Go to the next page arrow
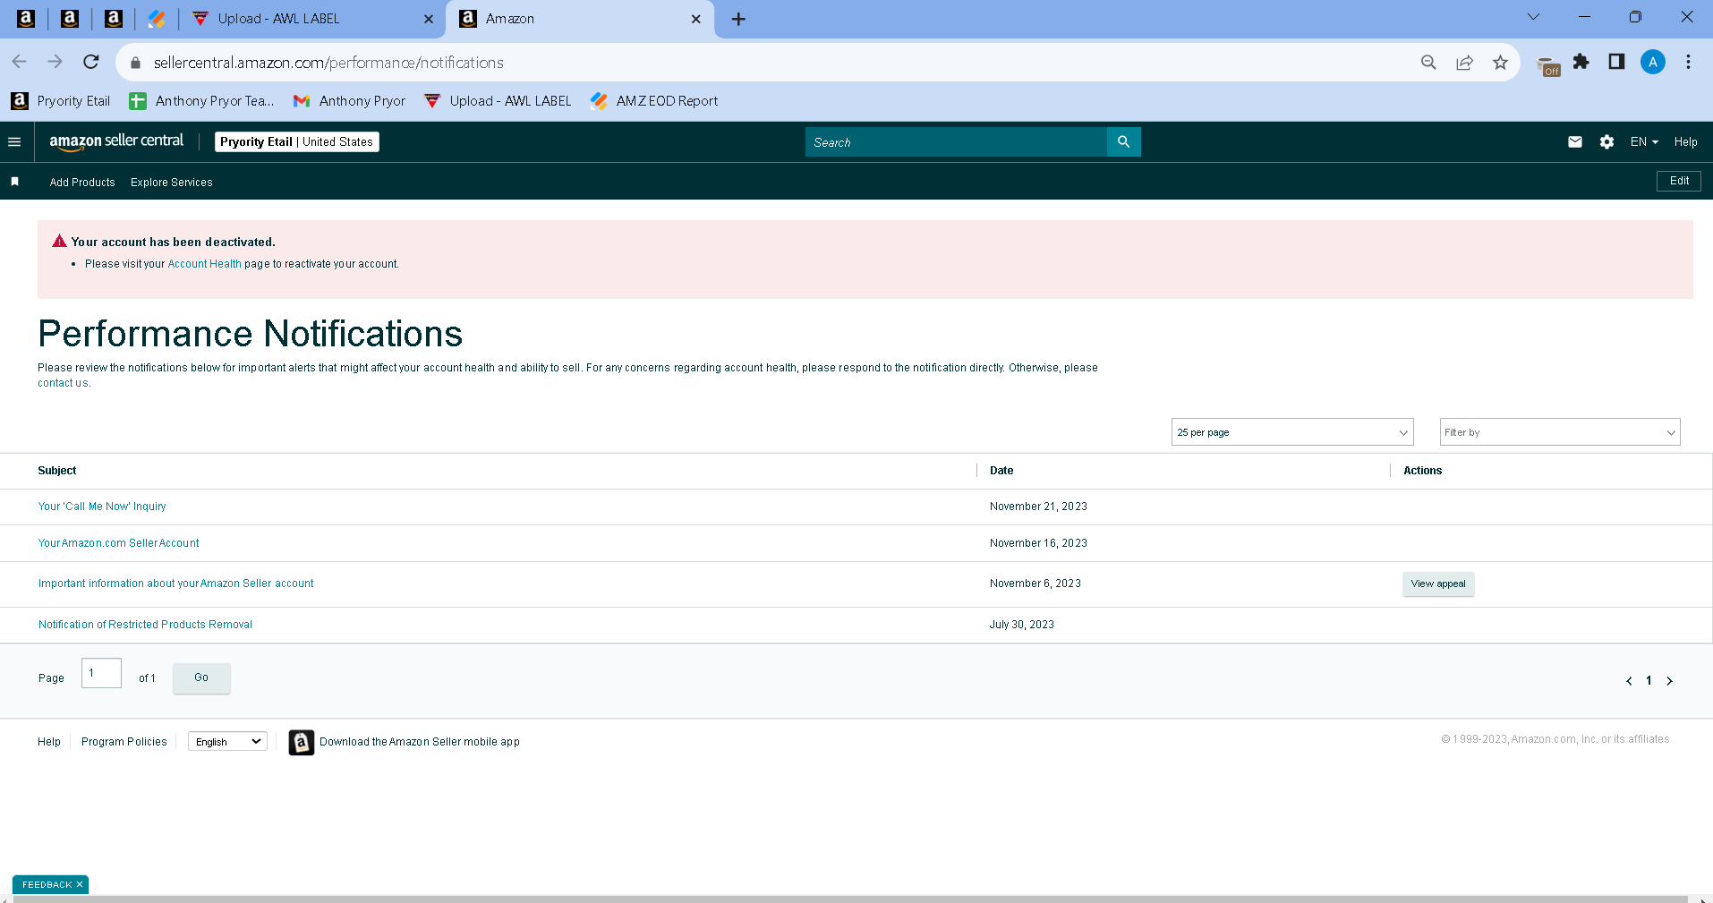The height and width of the screenshot is (903, 1713). [1669, 681]
